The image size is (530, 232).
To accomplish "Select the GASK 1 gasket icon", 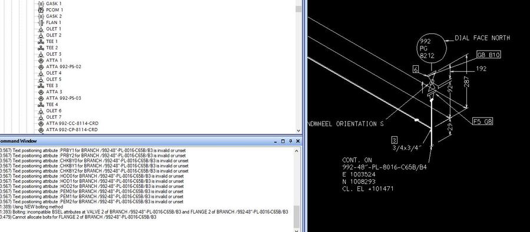I will pyautogui.click(x=41, y=4).
